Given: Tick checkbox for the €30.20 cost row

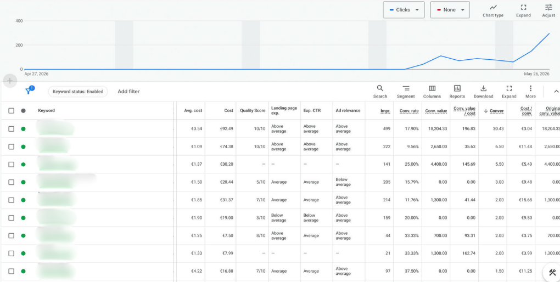Looking at the screenshot, I should click(12, 165).
